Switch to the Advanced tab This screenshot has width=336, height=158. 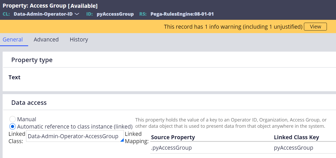pyautogui.click(x=46, y=39)
